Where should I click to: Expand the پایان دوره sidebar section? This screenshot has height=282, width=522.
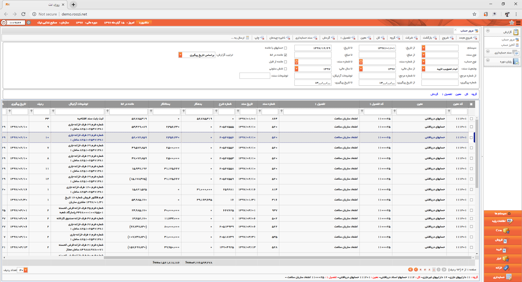coord(488,60)
